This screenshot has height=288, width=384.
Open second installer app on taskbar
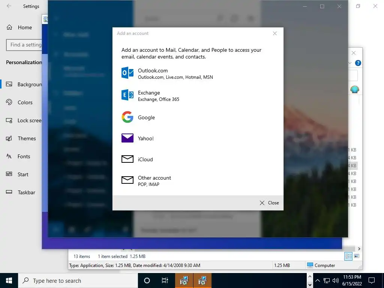click(x=202, y=280)
